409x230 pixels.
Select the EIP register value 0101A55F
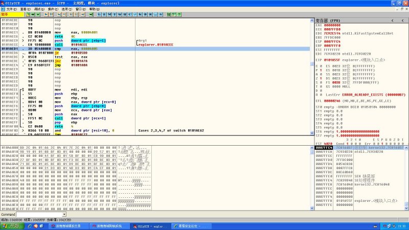click(332, 60)
